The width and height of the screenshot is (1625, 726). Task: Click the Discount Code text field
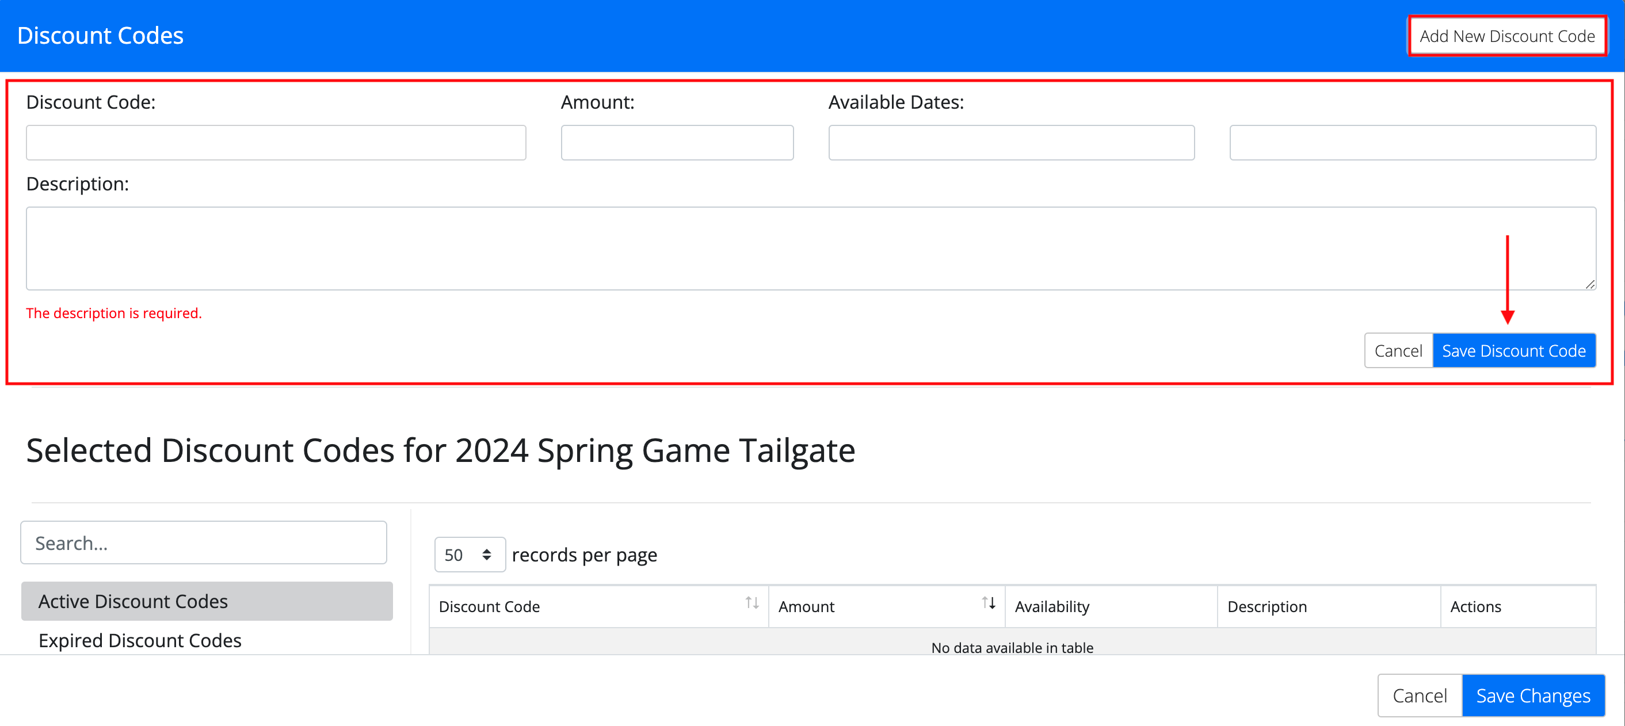[x=276, y=143]
